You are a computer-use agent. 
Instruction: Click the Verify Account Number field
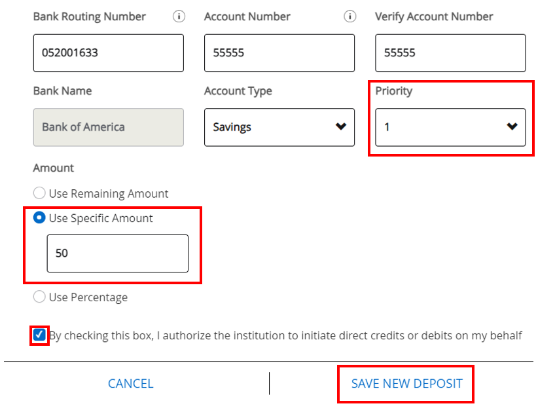[450, 52]
